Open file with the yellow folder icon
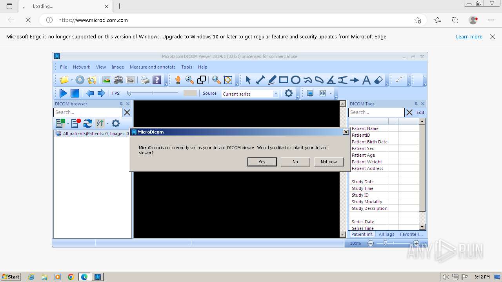This screenshot has width=502, height=282. (64, 80)
